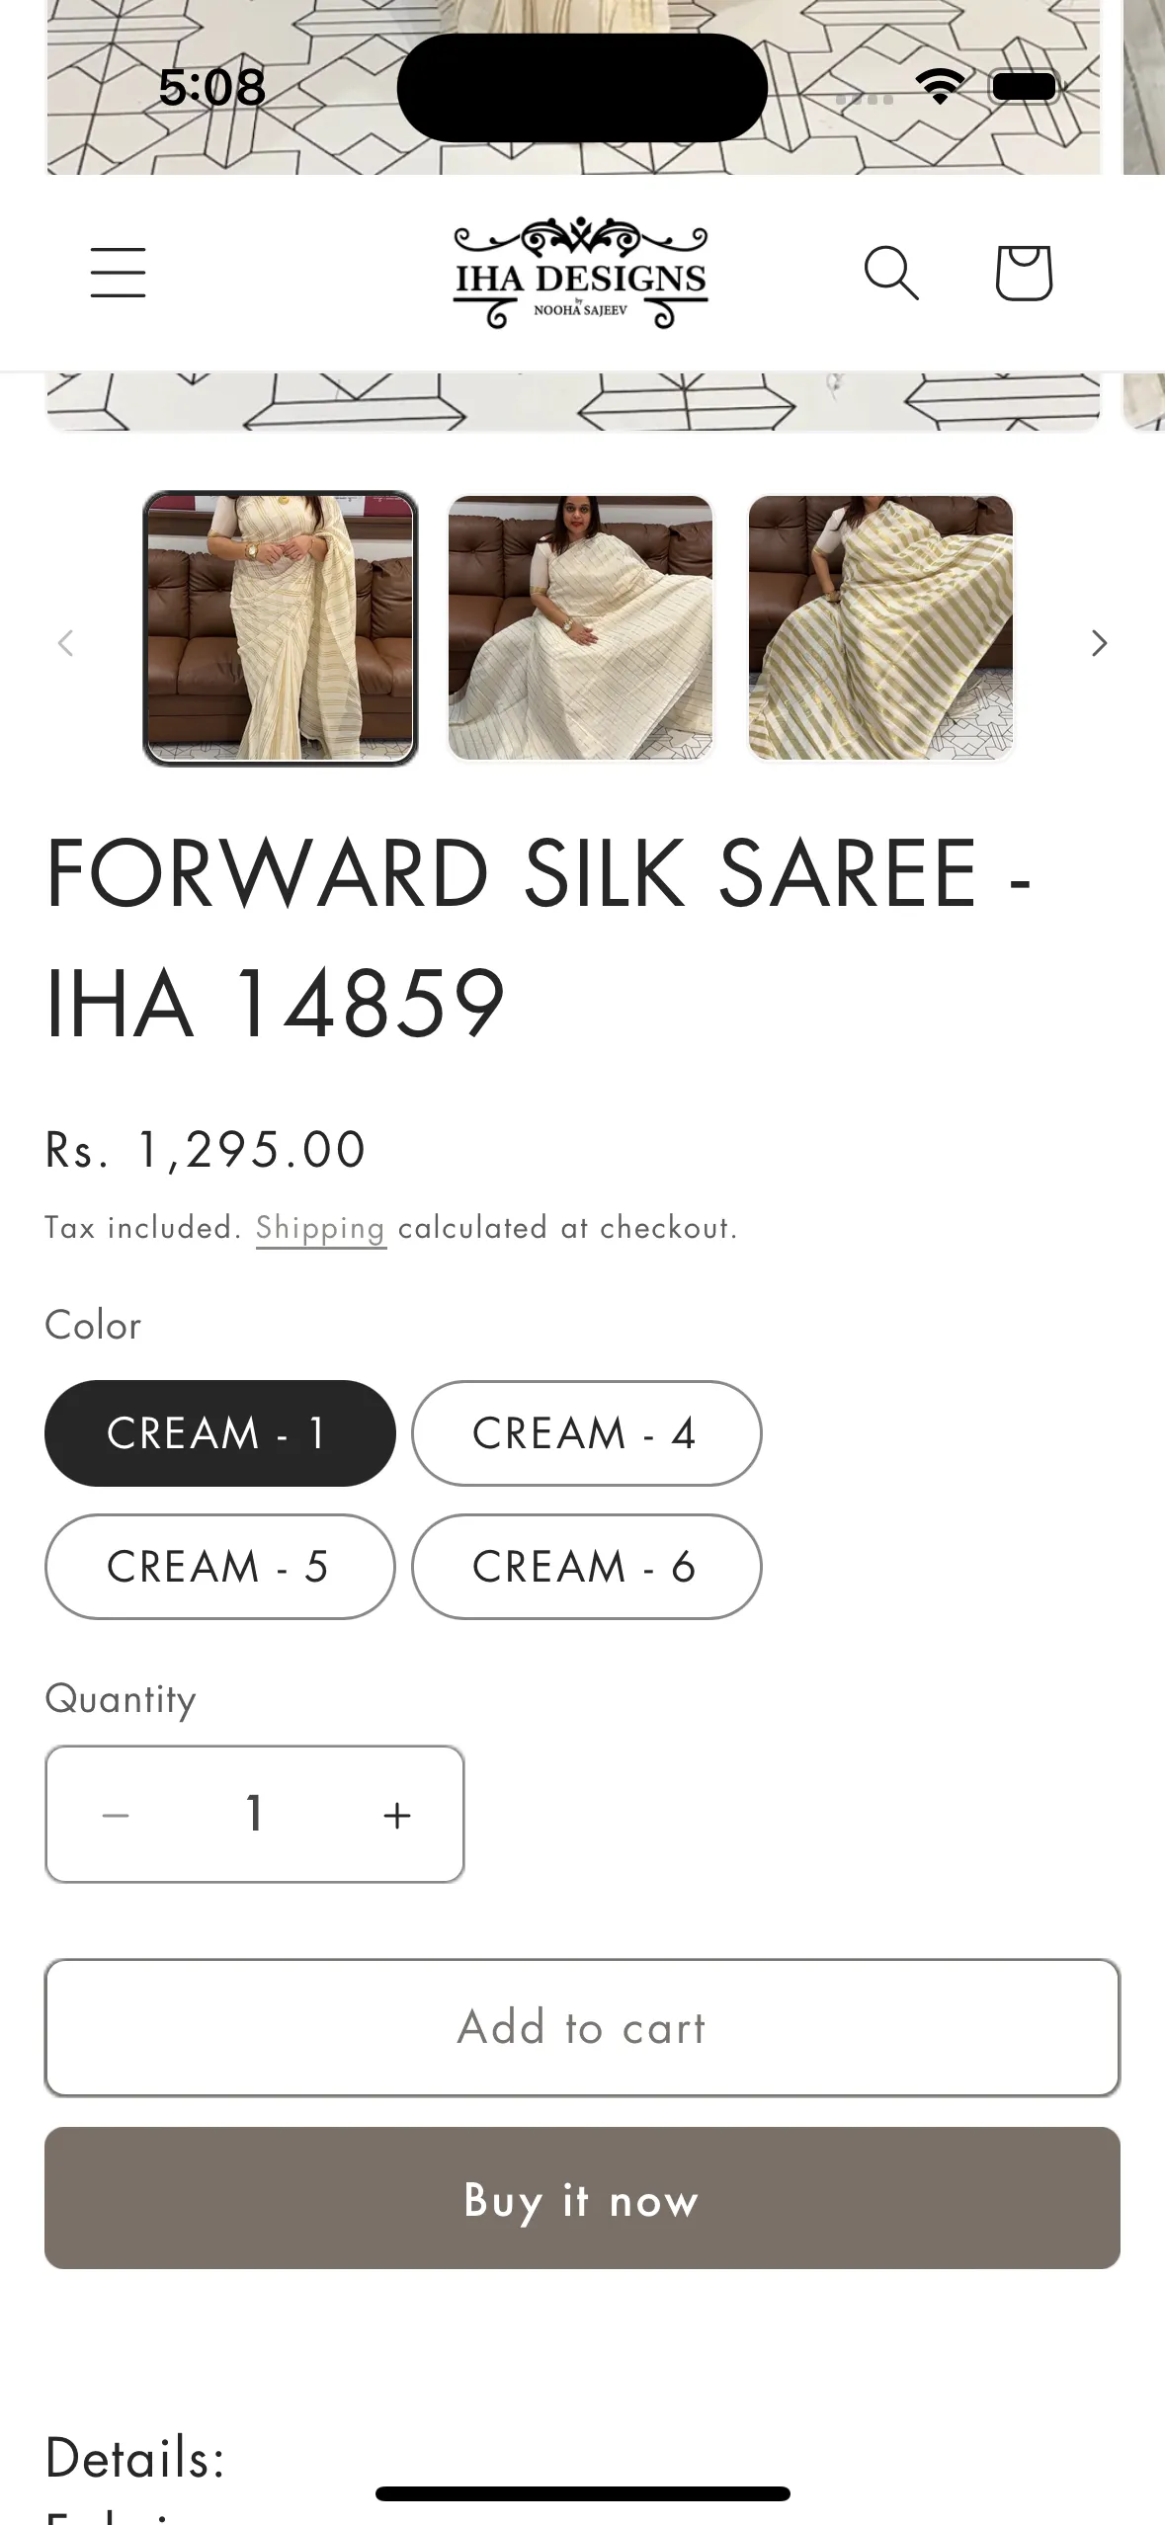Choose the CREAM - 6 color option
Viewport: 1165px width, 2525px height.
(586, 1566)
